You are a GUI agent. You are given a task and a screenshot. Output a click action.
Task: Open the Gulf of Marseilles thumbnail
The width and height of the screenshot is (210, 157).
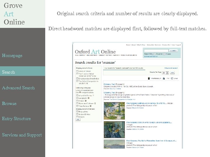114,144
